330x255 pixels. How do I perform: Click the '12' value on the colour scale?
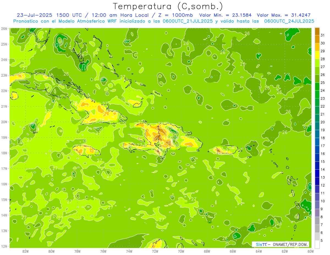coord(323,185)
